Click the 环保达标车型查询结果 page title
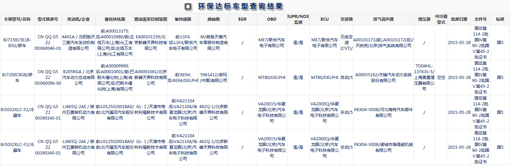The image size is (510, 166). [240, 6]
